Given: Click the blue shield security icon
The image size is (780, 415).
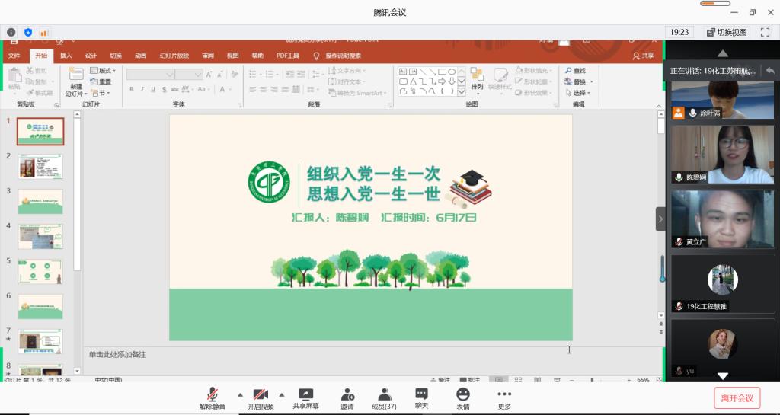Looking at the screenshot, I should [28, 32].
